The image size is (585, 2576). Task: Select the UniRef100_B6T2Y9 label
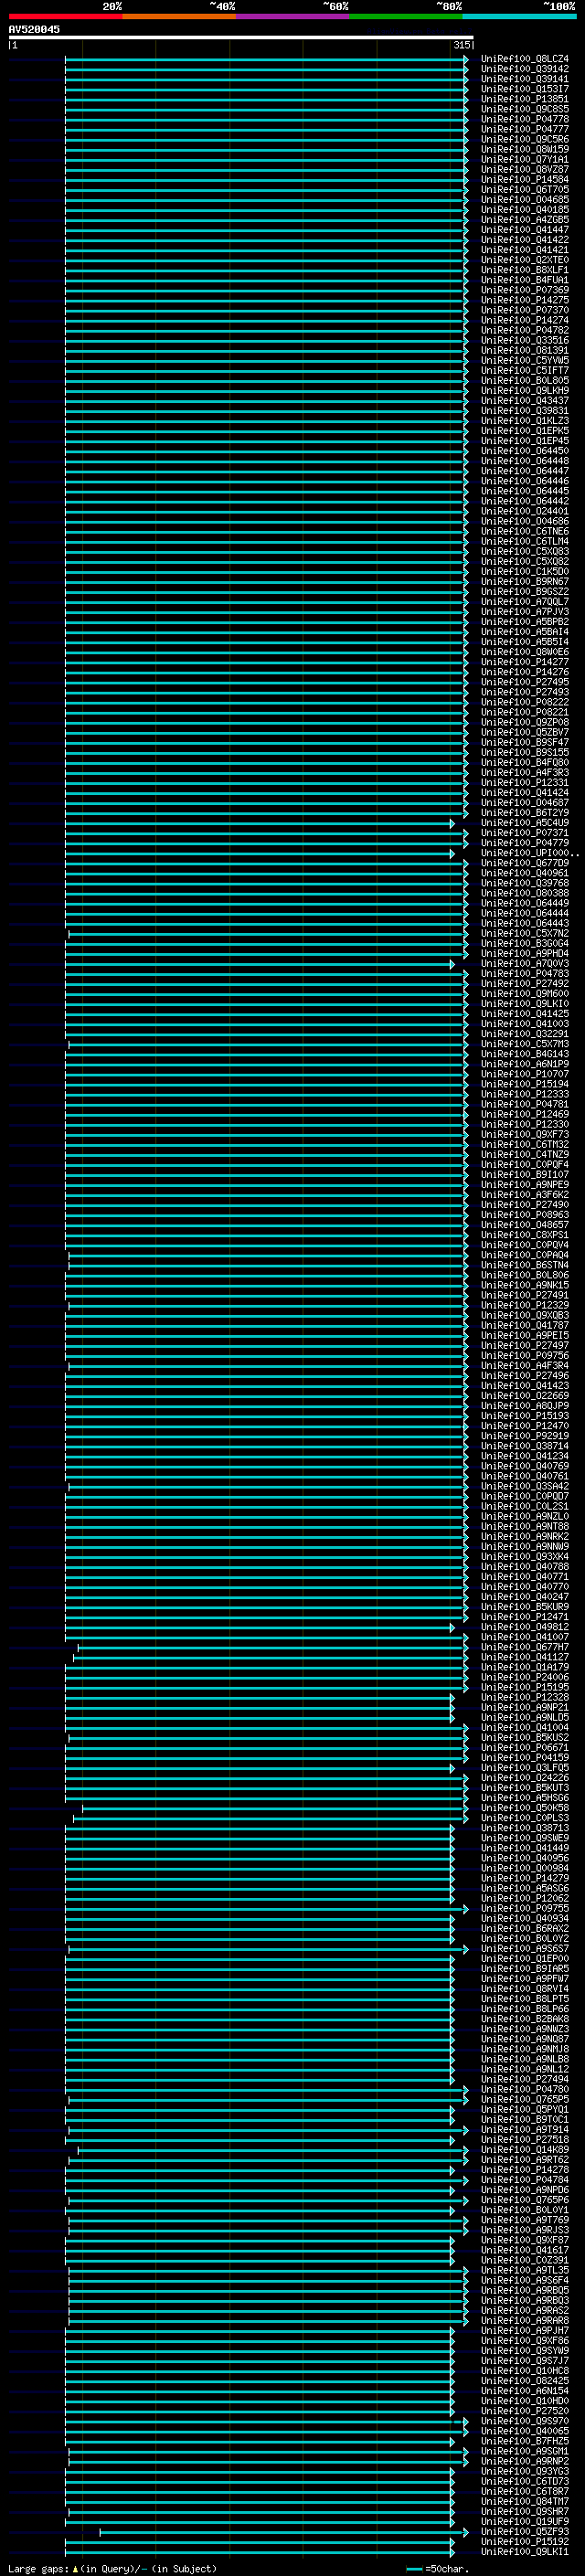pyautogui.click(x=525, y=813)
